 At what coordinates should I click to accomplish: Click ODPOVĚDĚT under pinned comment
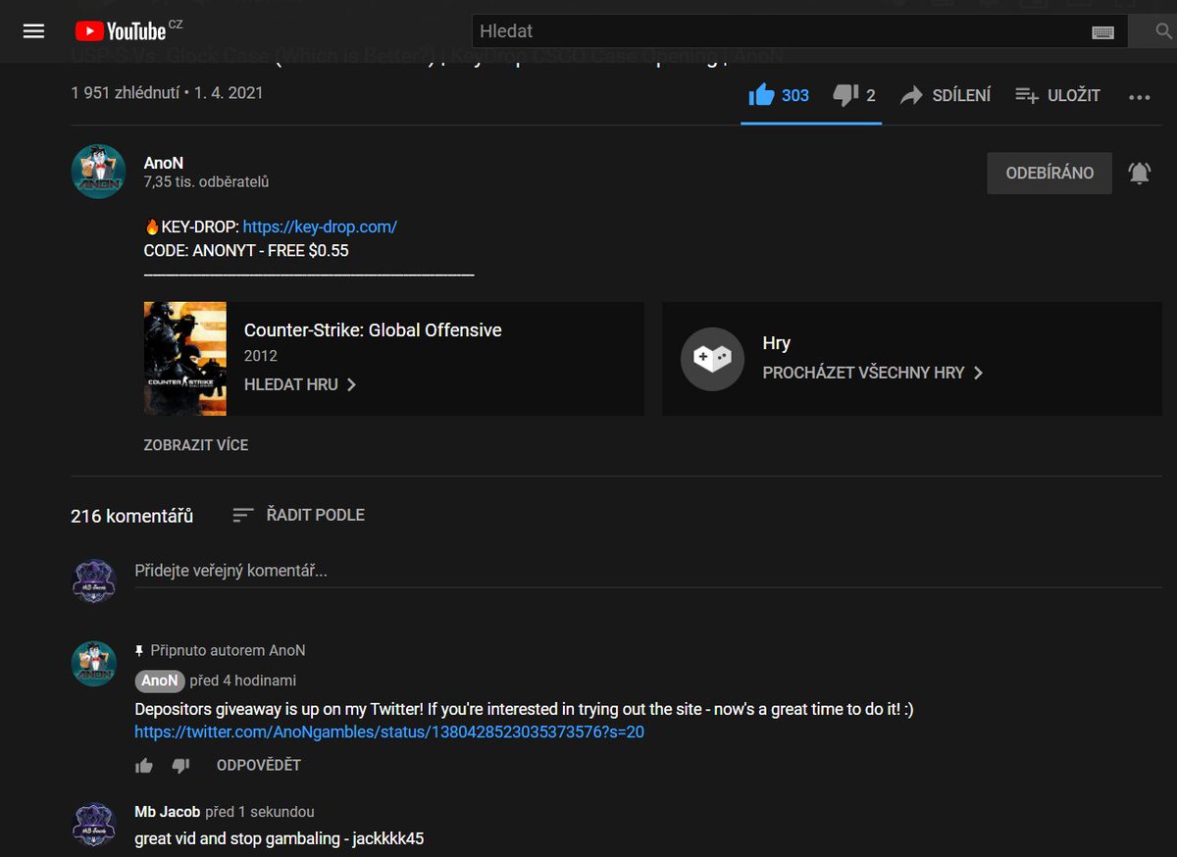coord(259,765)
